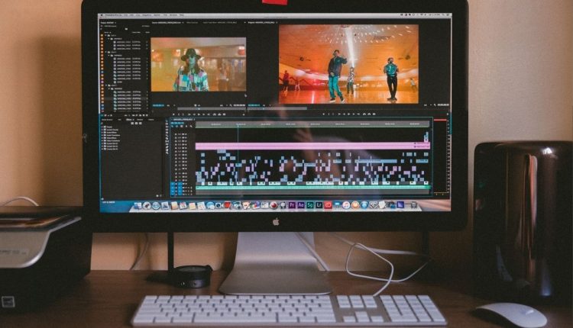The image size is (573, 328).
Task: Click the audio meters beside the timeline
Action: [x=441, y=157]
